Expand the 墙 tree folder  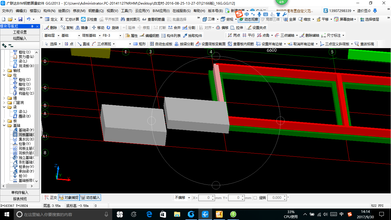[4, 98]
